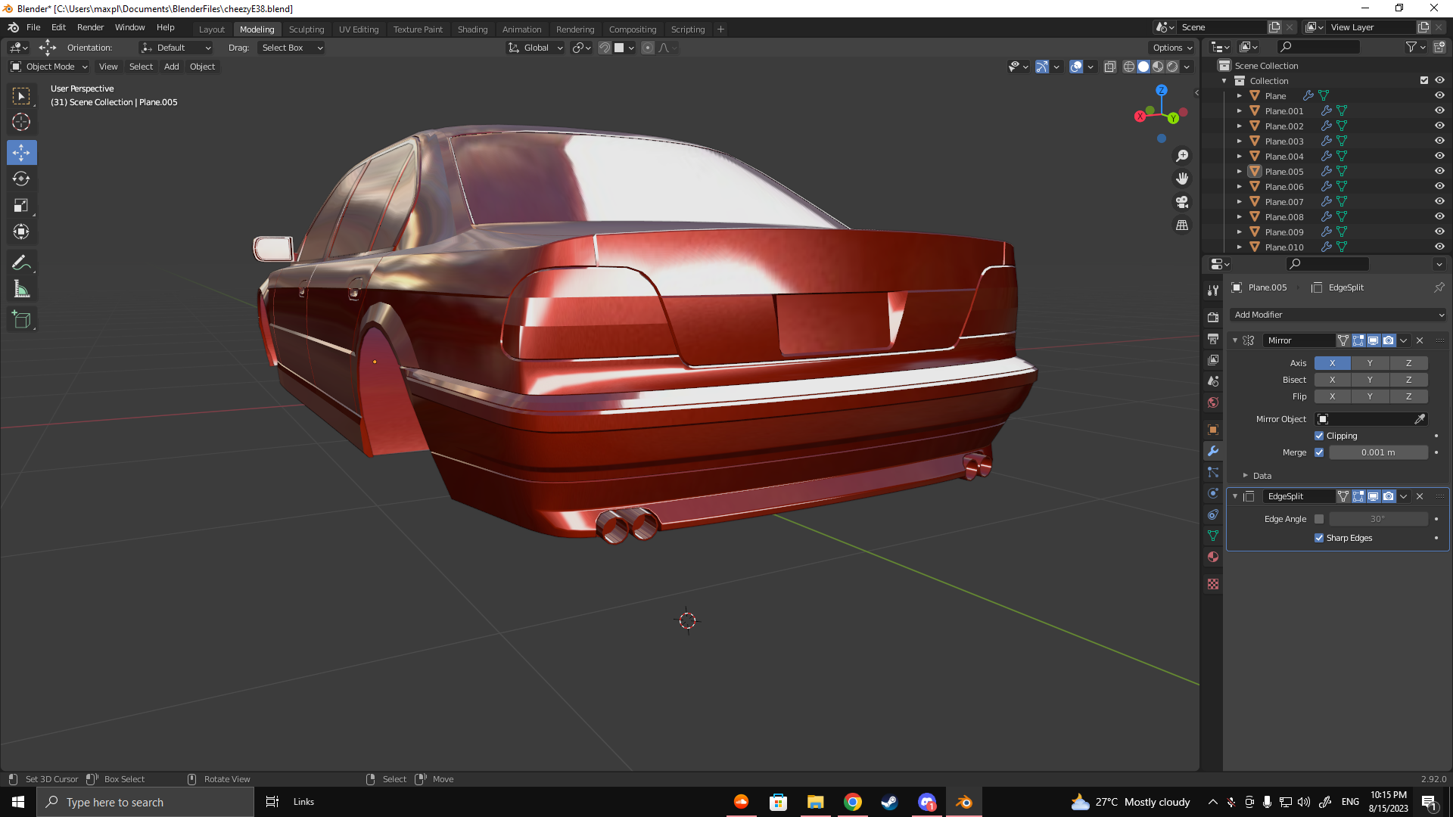This screenshot has width=1453, height=817.
Task: Select the Annotate pencil tool
Action: tap(21, 262)
